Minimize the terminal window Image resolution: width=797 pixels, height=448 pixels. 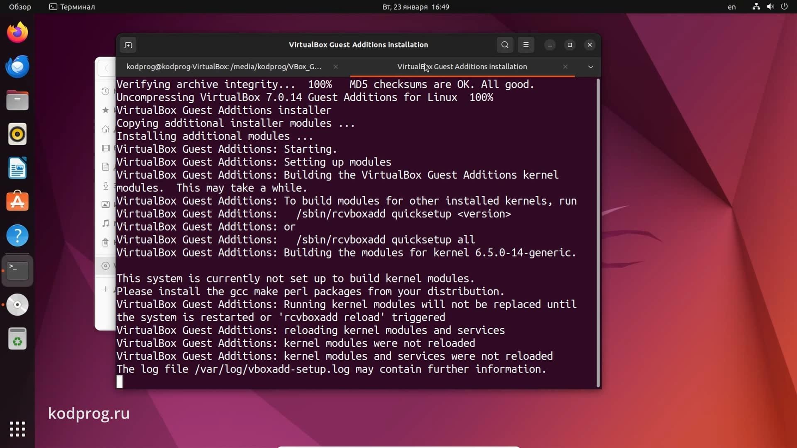550,45
